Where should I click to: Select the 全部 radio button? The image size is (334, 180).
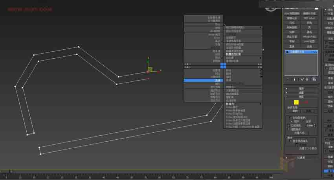coord(304,121)
